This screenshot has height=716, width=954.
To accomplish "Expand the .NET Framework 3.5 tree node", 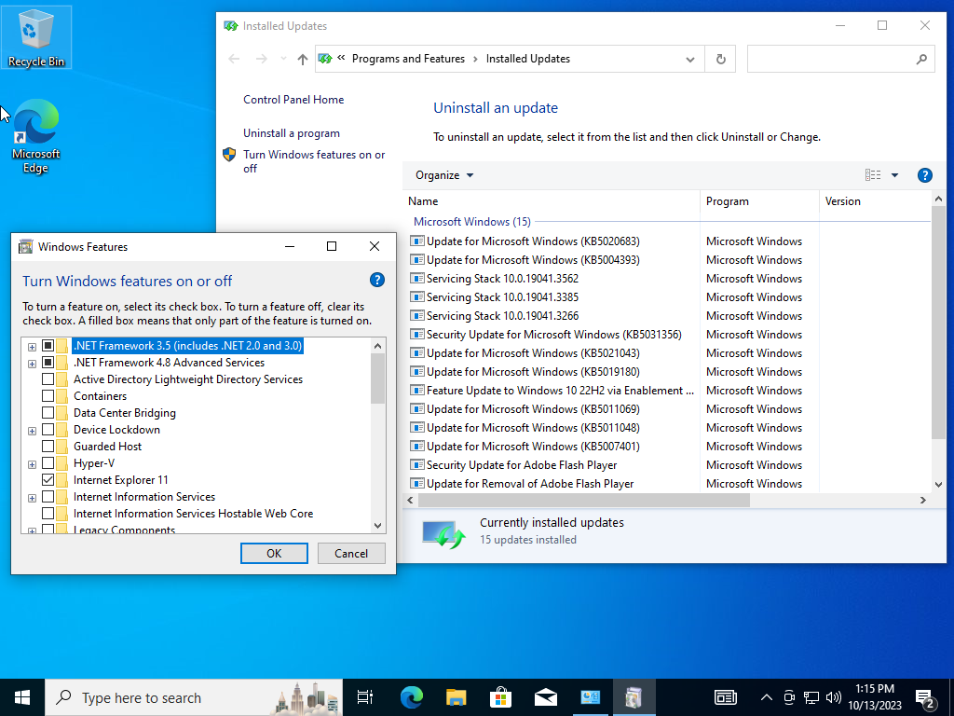I will (32, 347).
